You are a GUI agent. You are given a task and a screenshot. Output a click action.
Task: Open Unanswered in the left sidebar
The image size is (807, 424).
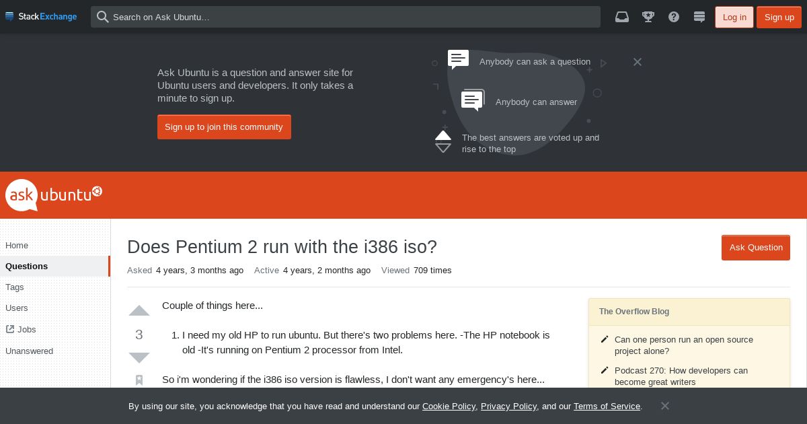click(x=29, y=351)
